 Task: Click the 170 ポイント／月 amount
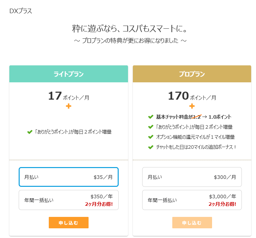pyautogui.click(x=192, y=96)
